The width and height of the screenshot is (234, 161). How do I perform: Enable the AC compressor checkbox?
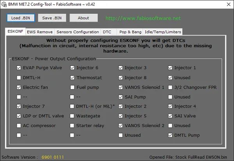click(x=19, y=126)
